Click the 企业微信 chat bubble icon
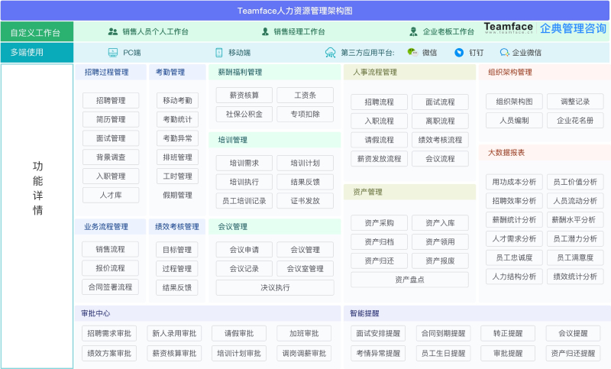This screenshot has width=611, height=369. click(x=505, y=53)
